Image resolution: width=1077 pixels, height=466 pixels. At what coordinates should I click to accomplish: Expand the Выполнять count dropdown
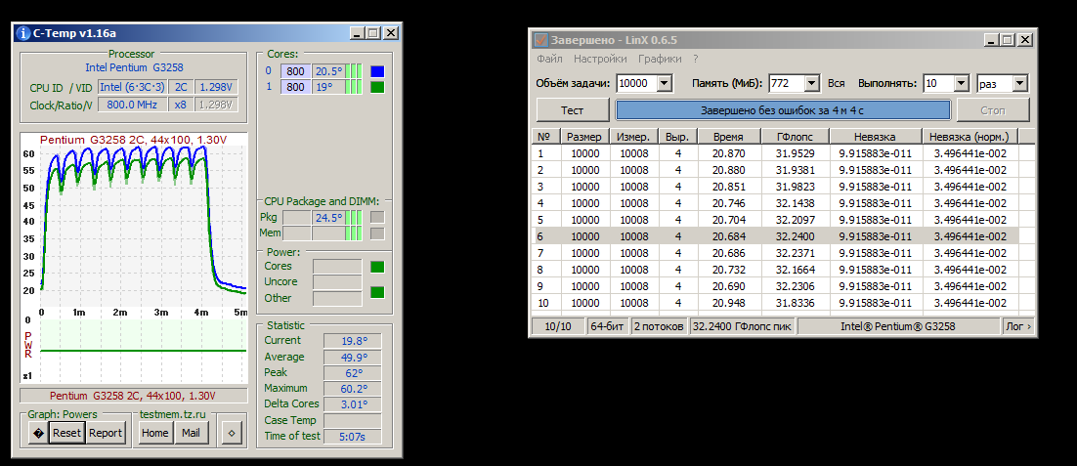pos(961,84)
